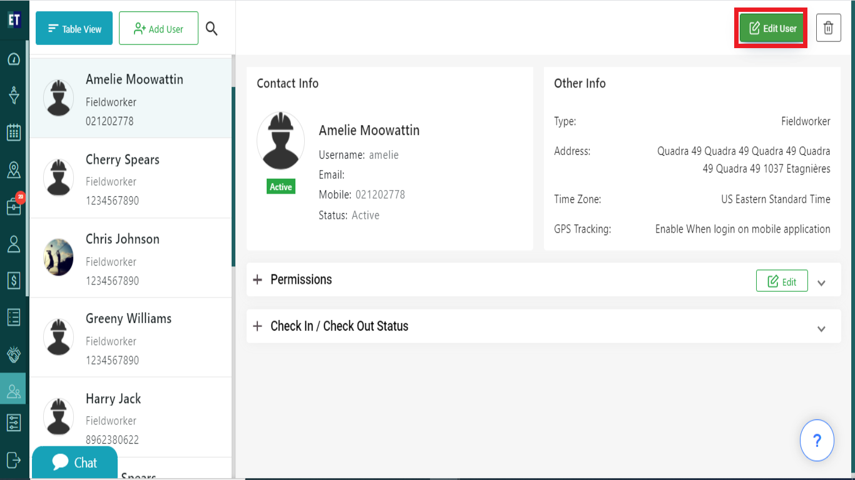Open the dashboard gauge icon in sidebar
Image resolution: width=855 pixels, height=480 pixels.
(14, 59)
